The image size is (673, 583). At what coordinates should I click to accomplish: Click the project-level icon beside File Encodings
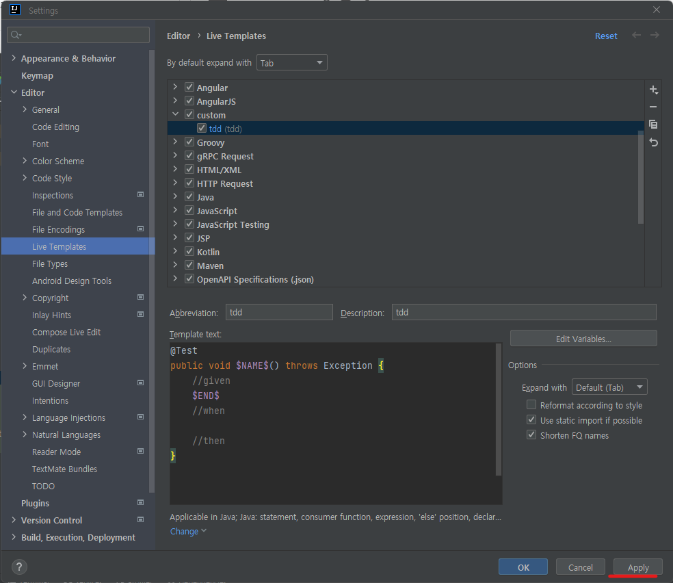click(140, 229)
